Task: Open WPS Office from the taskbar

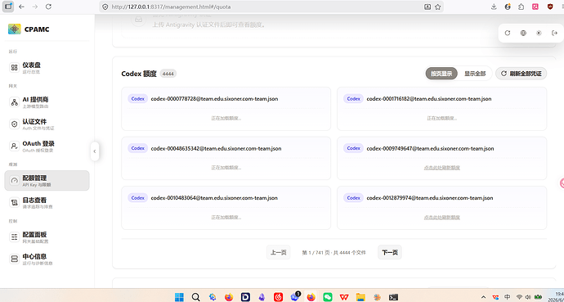Action: [344, 297]
